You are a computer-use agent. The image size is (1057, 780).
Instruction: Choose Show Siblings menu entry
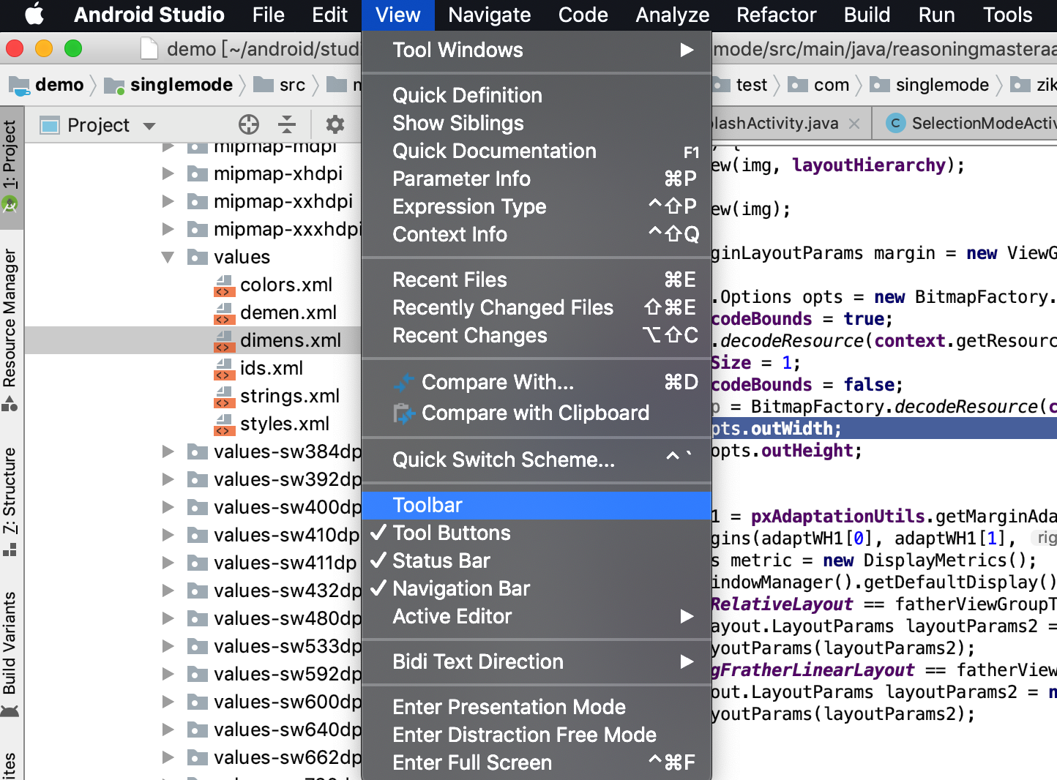[x=537, y=123]
